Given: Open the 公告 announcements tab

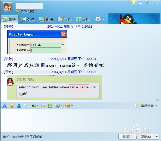Looking at the screenshot, I should click(x=27, y=19).
